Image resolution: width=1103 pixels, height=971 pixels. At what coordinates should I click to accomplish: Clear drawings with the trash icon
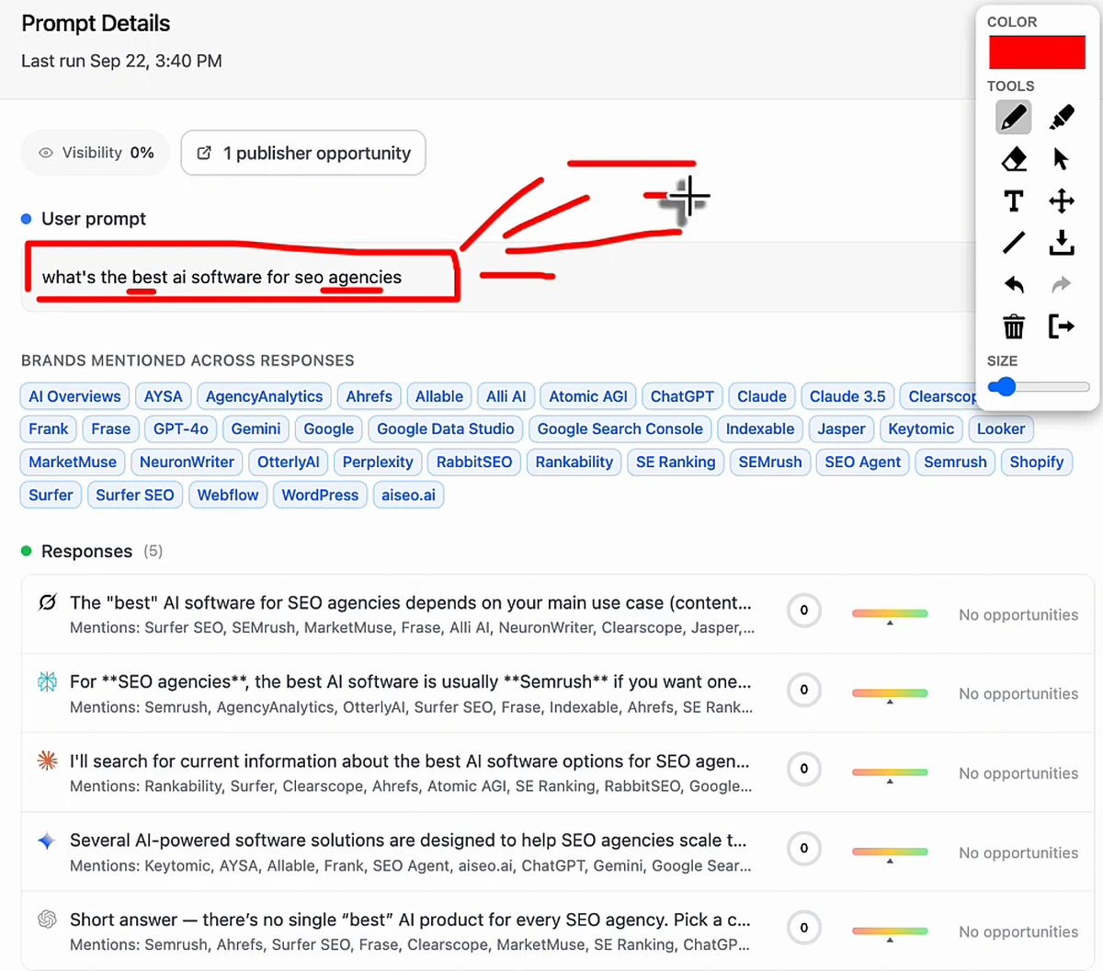click(x=1013, y=326)
